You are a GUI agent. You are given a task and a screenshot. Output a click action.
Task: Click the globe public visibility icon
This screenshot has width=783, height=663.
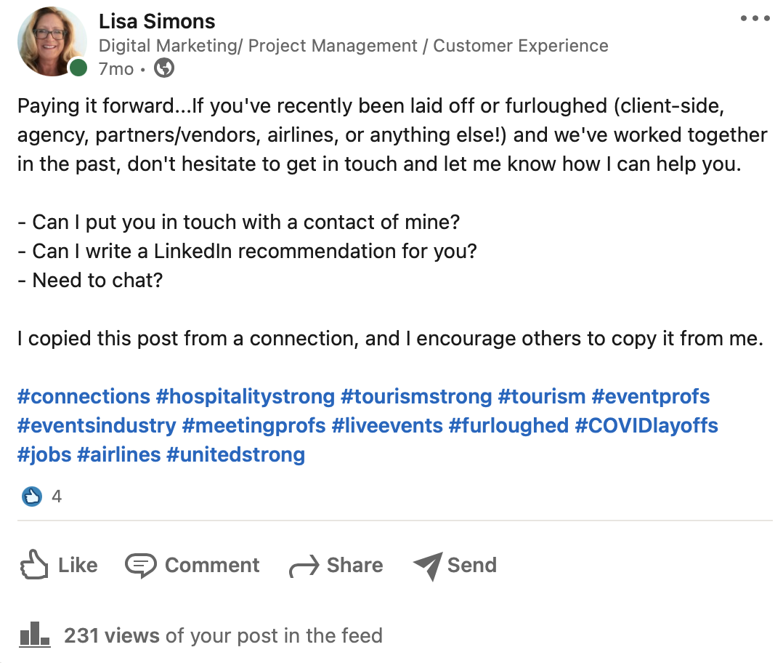tap(165, 68)
